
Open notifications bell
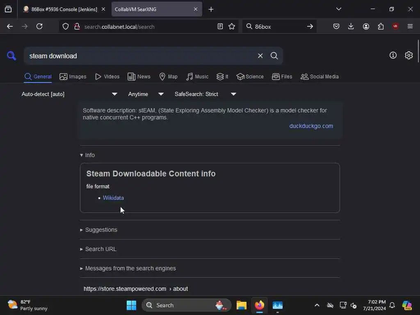pos(392,305)
